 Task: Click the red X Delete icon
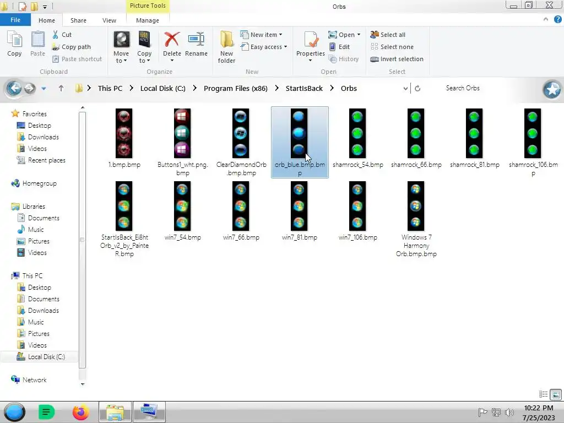[172, 39]
